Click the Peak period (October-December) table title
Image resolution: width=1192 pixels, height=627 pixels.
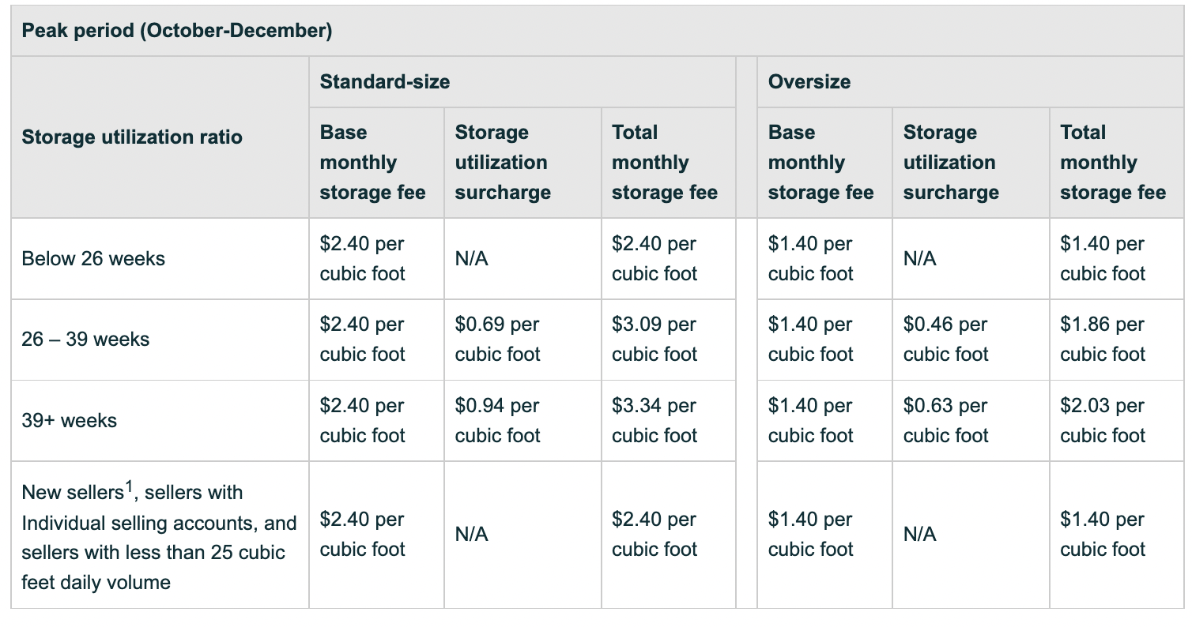(176, 31)
